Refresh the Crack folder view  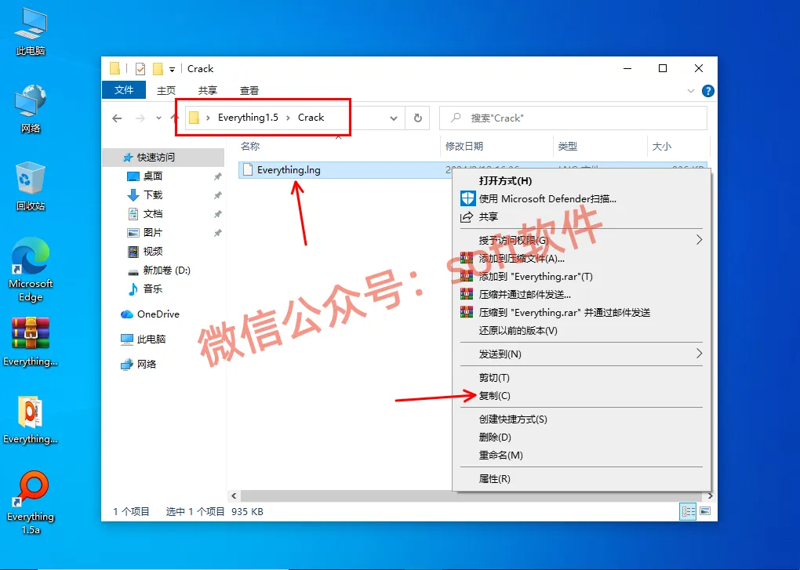click(x=418, y=118)
